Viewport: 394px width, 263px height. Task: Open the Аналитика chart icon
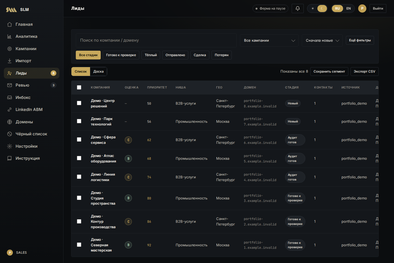(x=10, y=36)
